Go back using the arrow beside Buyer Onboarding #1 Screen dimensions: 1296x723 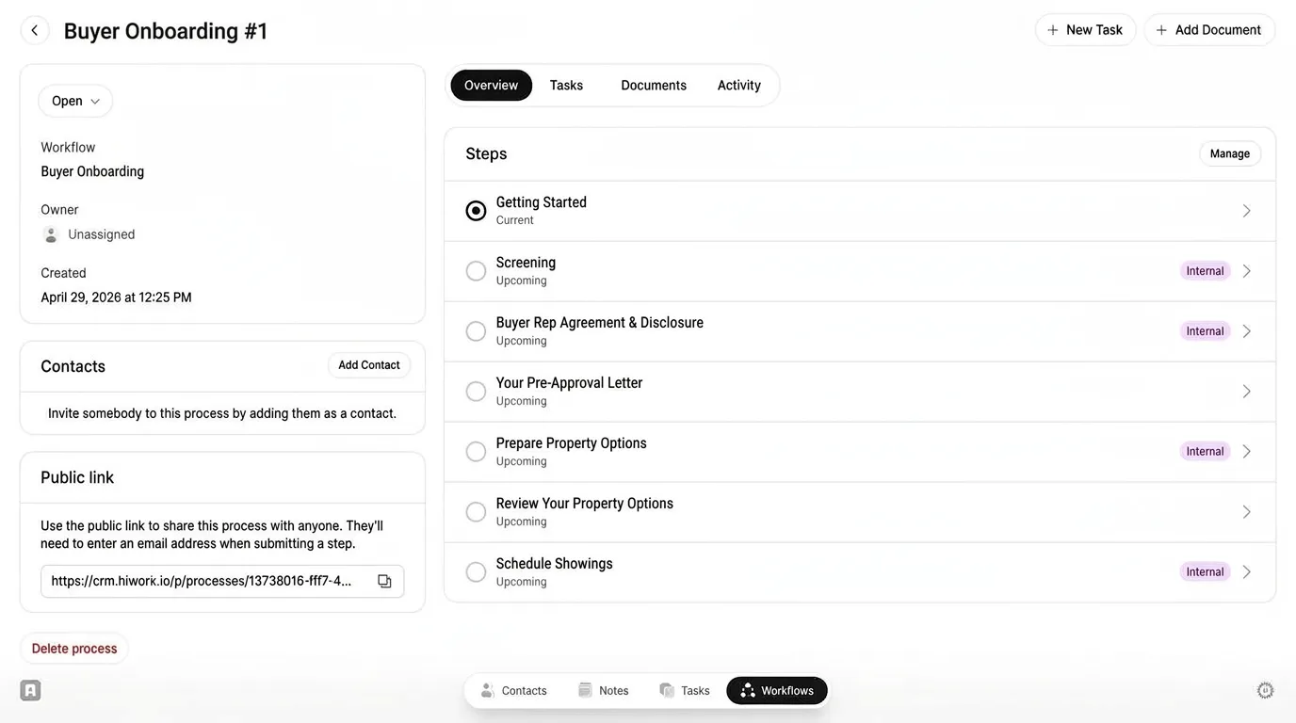35,30
